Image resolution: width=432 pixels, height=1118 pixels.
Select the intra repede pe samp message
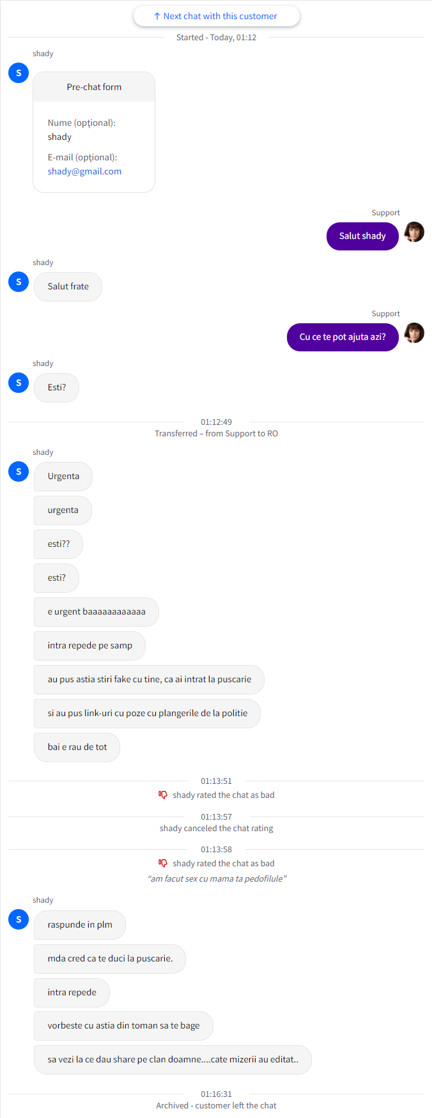tap(89, 645)
